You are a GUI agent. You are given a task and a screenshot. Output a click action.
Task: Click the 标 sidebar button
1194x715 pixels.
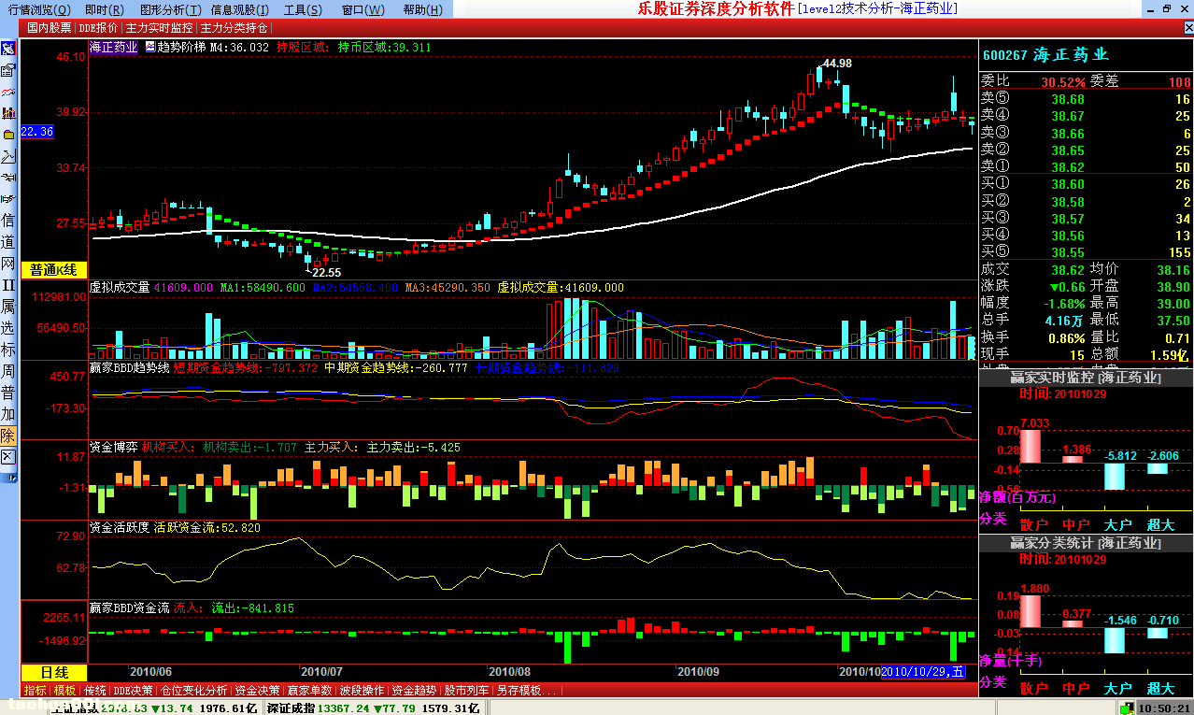click(x=8, y=350)
